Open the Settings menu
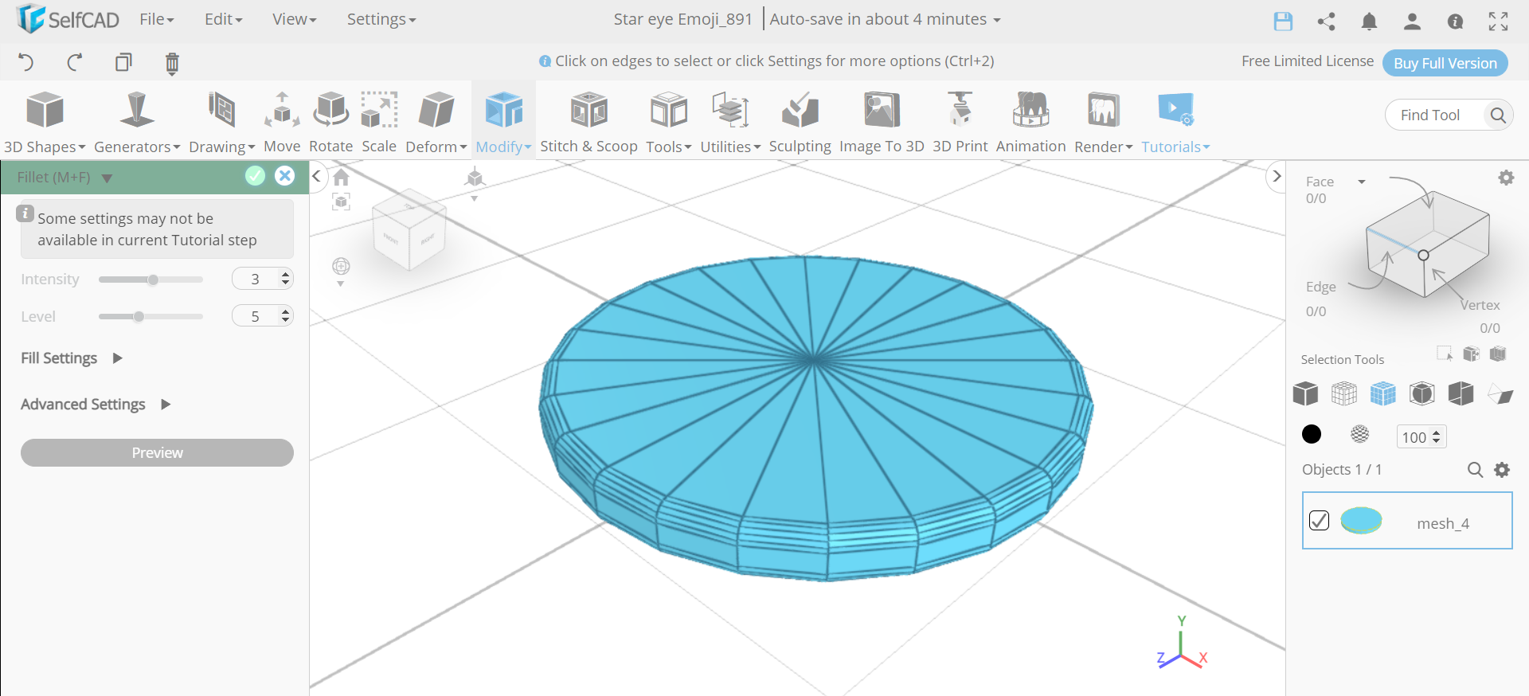This screenshot has width=1529, height=696. tap(381, 19)
